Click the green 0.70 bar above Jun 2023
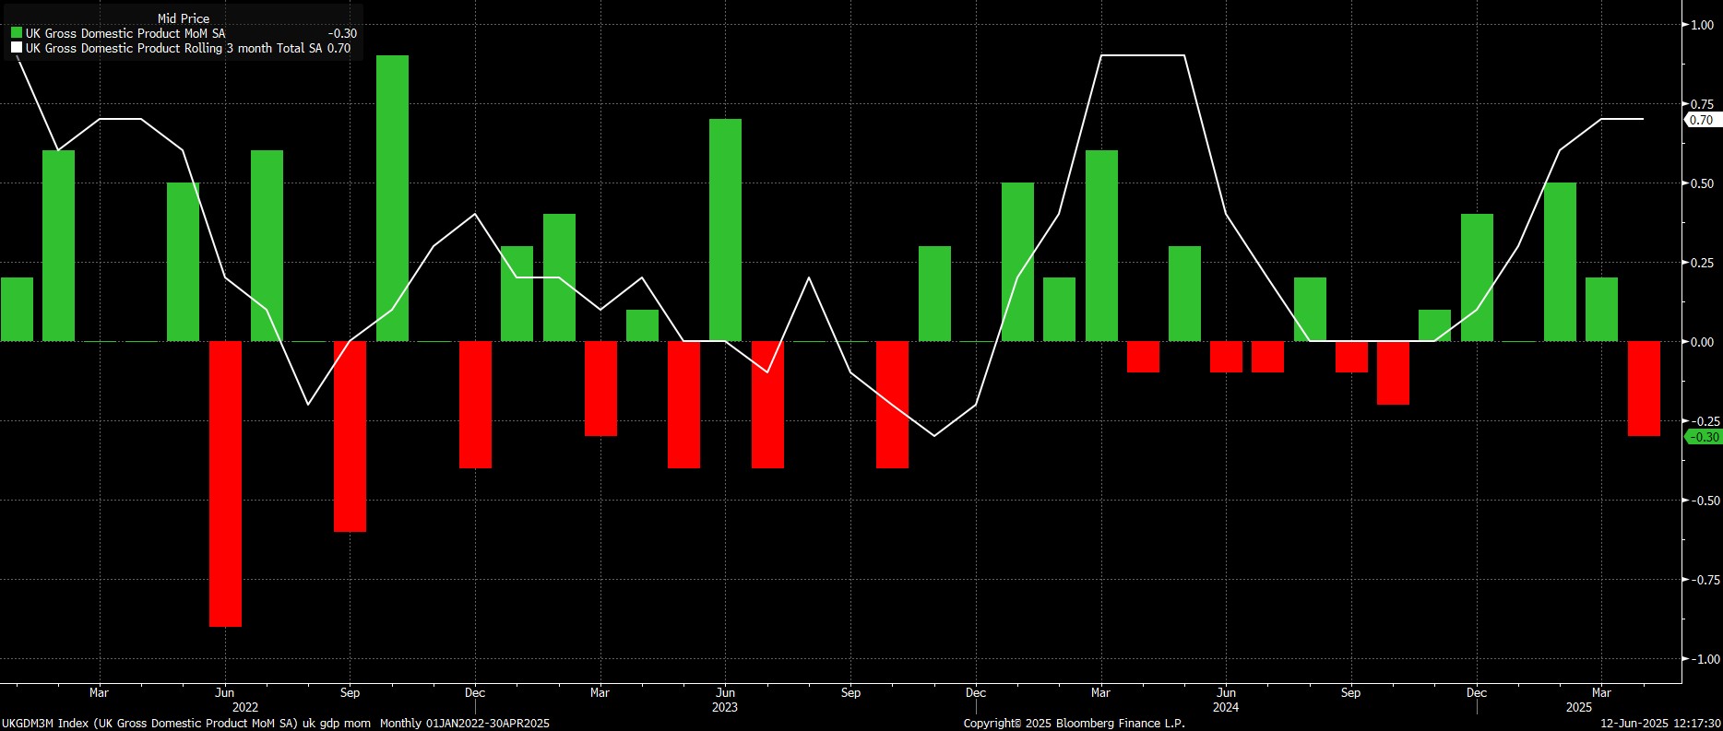This screenshot has height=731, width=1723. [x=725, y=230]
